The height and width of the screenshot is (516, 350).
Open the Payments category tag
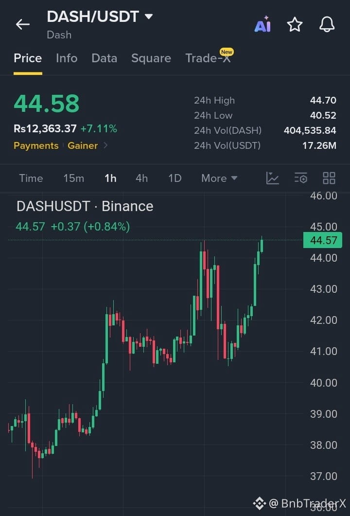[x=36, y=145]
